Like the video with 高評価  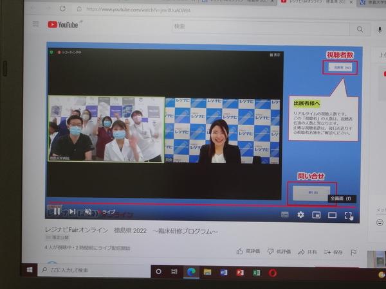(248, 251)
